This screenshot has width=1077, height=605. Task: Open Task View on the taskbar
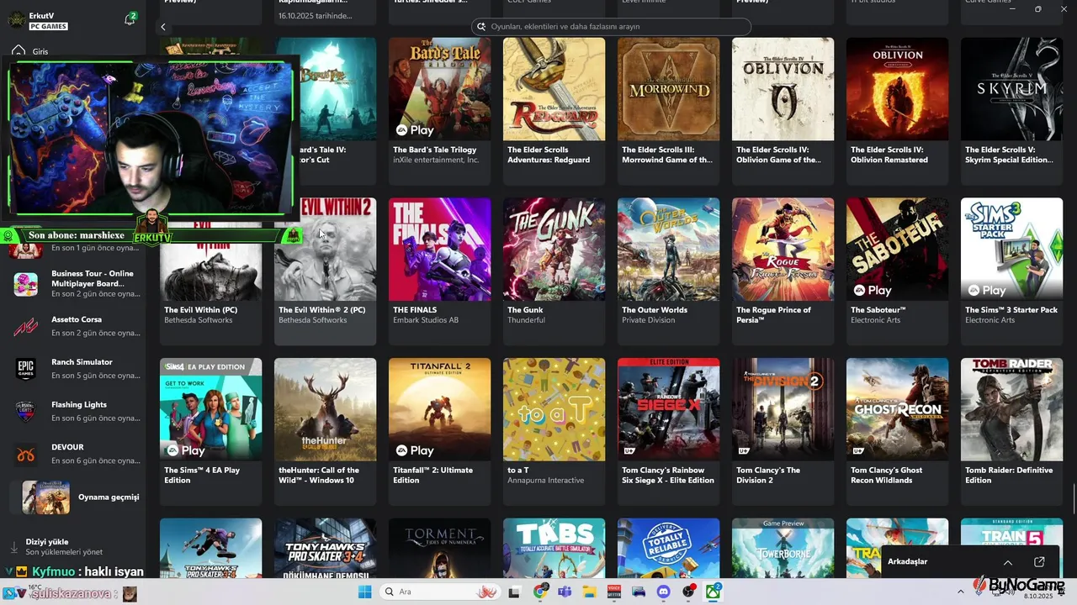click(x=514, y=592)
